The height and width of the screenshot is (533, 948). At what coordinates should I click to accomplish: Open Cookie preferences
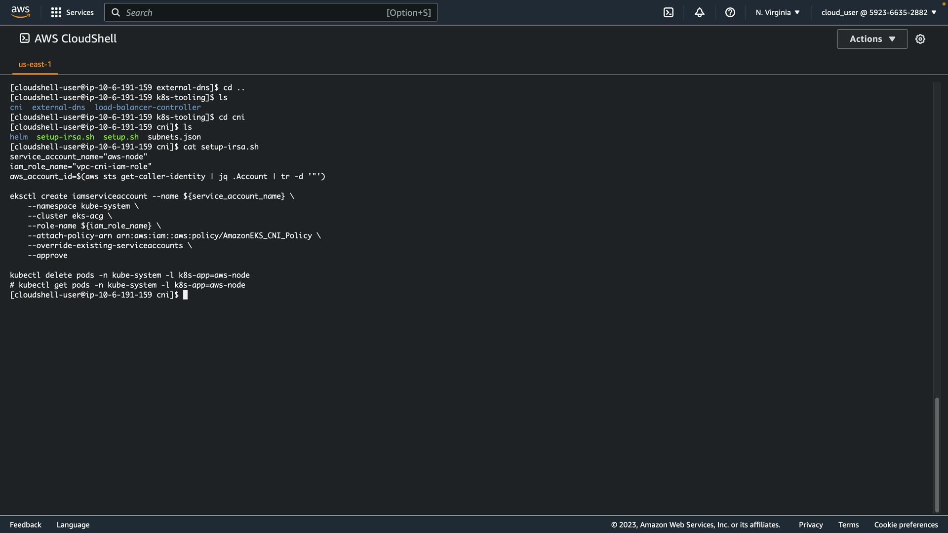tap(906, 525)
